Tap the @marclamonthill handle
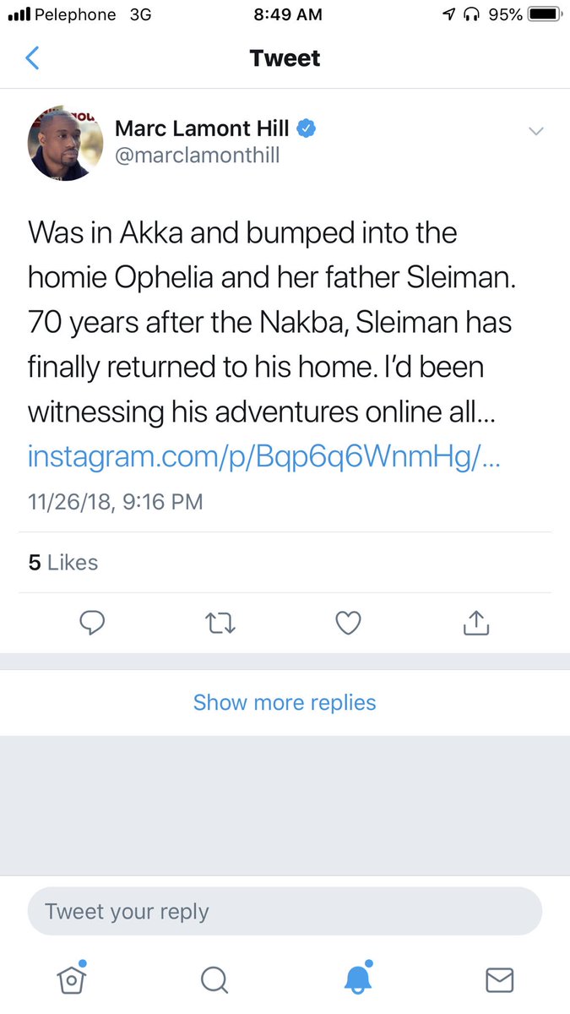The height and width of the screenshot is (1014, 570). pyautogui.click(x=197, y=156)
